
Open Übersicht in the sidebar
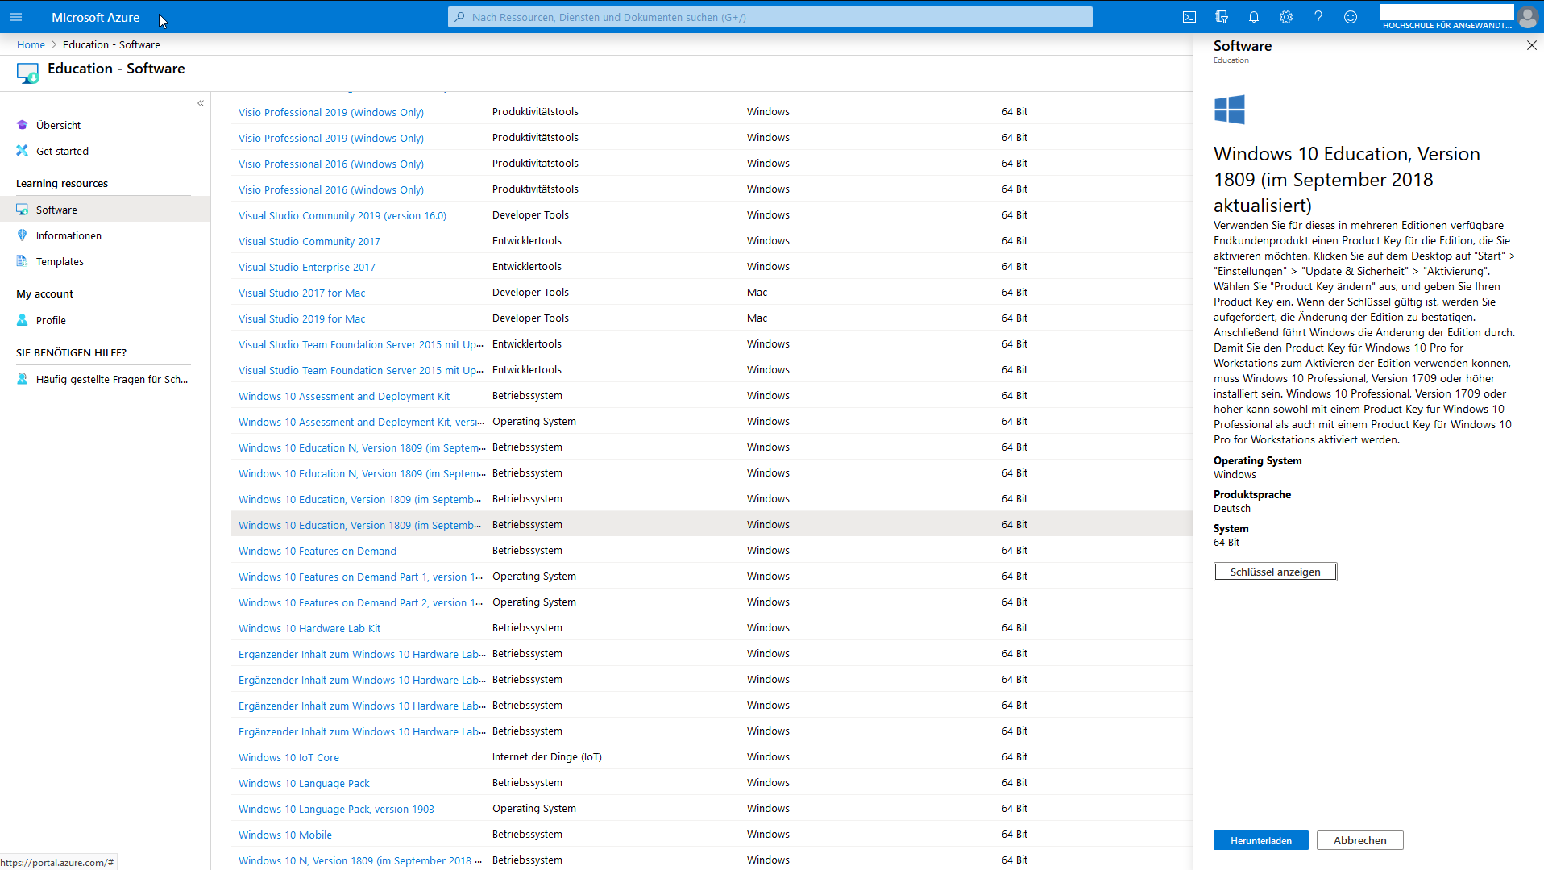pyautogui.click(x=58, y=125)
